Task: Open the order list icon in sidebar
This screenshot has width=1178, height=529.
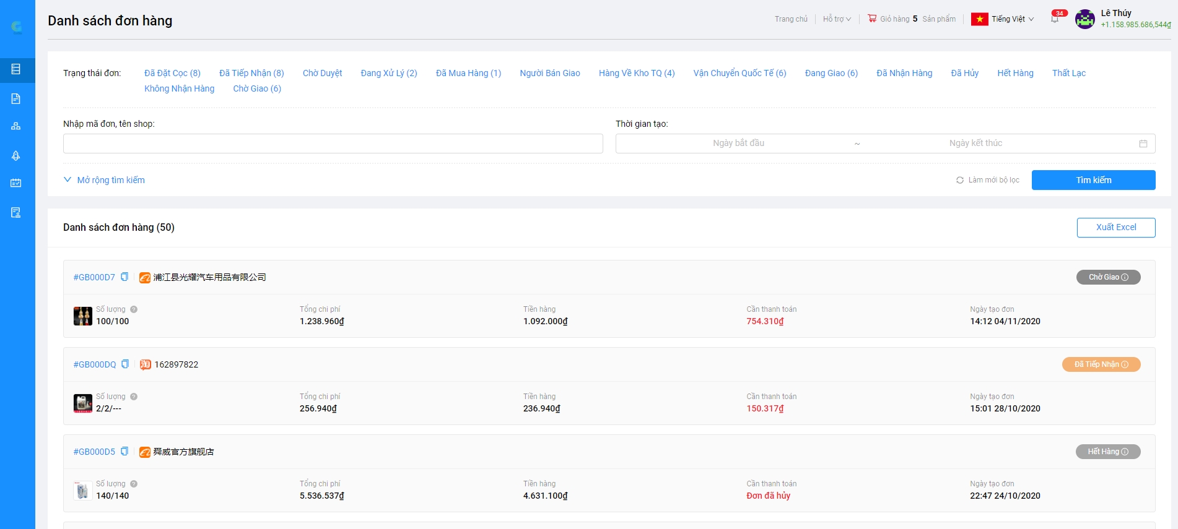Action: [x=16, y=69]
